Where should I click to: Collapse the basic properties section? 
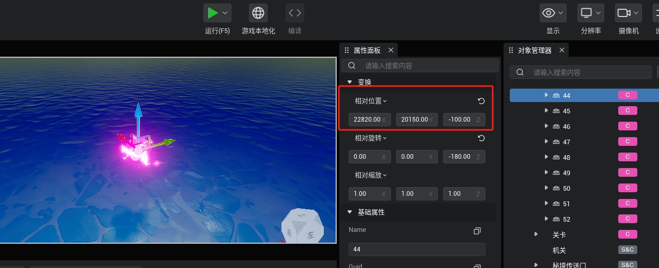[350, 212]
